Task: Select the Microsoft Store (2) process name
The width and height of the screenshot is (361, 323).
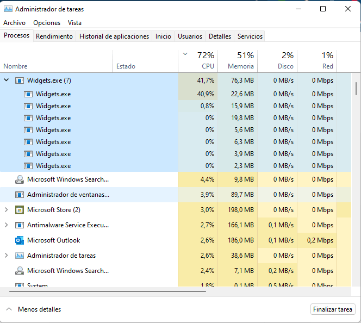Action: [54, 210]
